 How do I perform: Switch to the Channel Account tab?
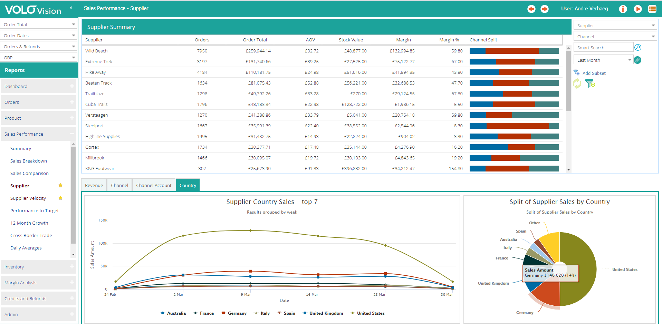pos(154,185)
